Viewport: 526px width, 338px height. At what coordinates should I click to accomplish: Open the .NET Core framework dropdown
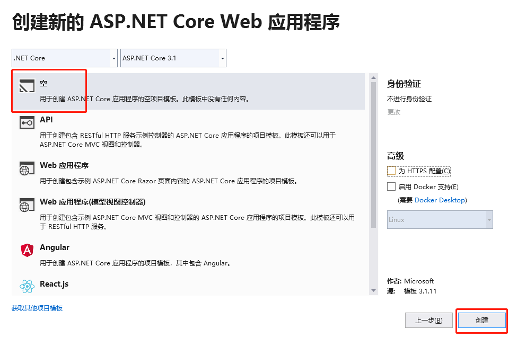(x=64, y=58)
